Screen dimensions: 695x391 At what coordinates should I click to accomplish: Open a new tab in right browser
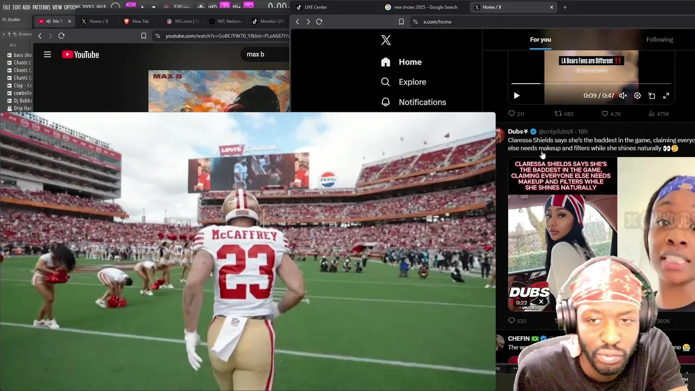[565, 7]
